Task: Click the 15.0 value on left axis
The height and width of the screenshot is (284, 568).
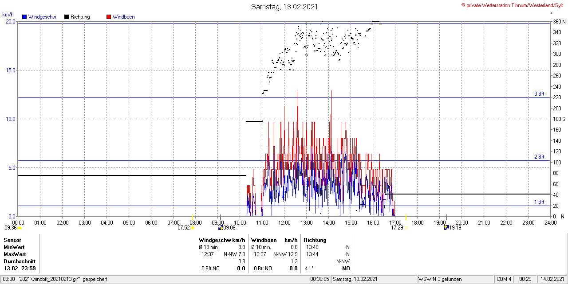Action: coord(10,70)
